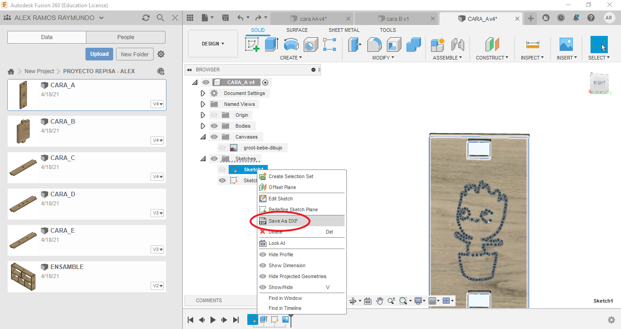
Task: Open the notifications bell
Action: (576, 18)
